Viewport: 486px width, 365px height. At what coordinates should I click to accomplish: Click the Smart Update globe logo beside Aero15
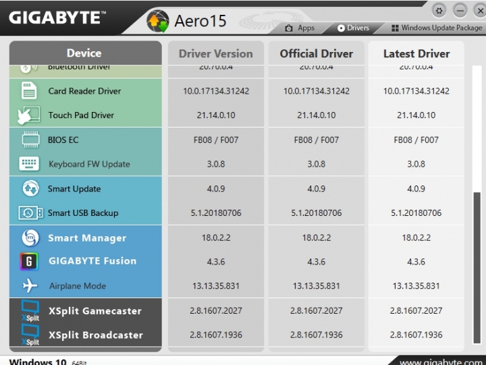point(158,21)
